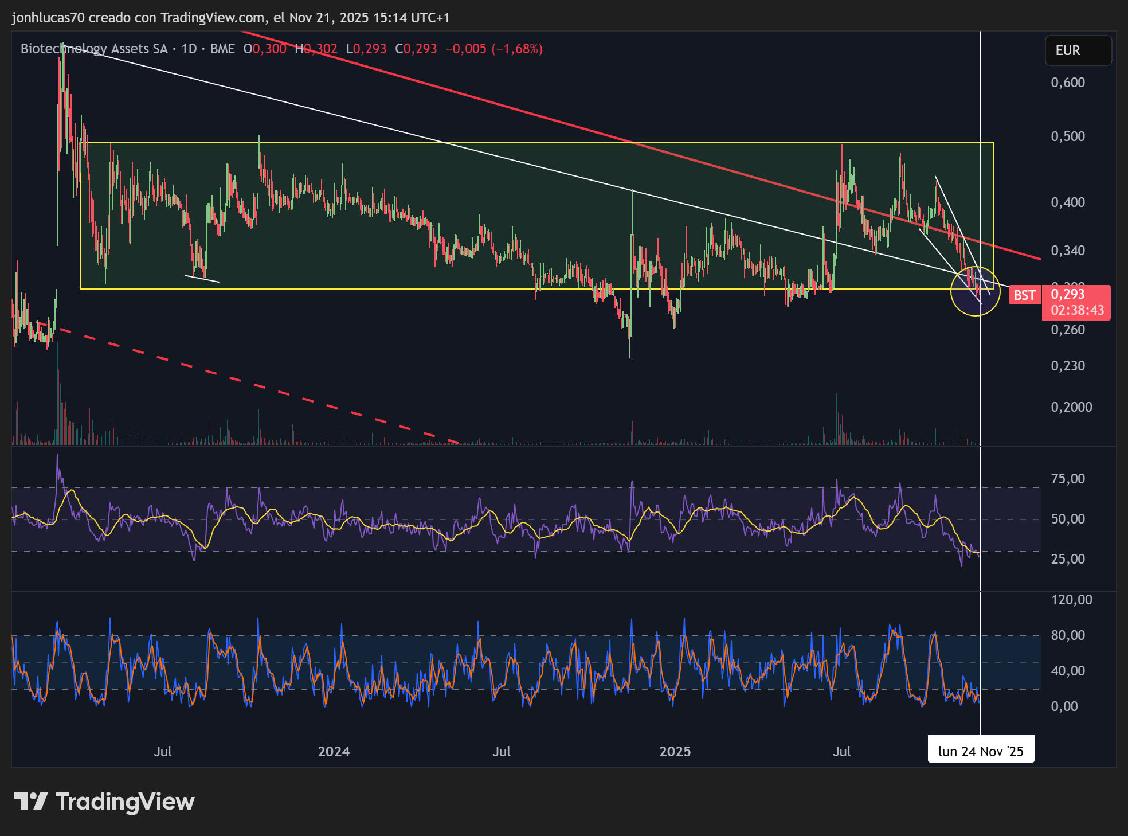The image size is (1128, 836).
Task: Click the TradingView wordmark text
Action: click(x=125, y=801)
